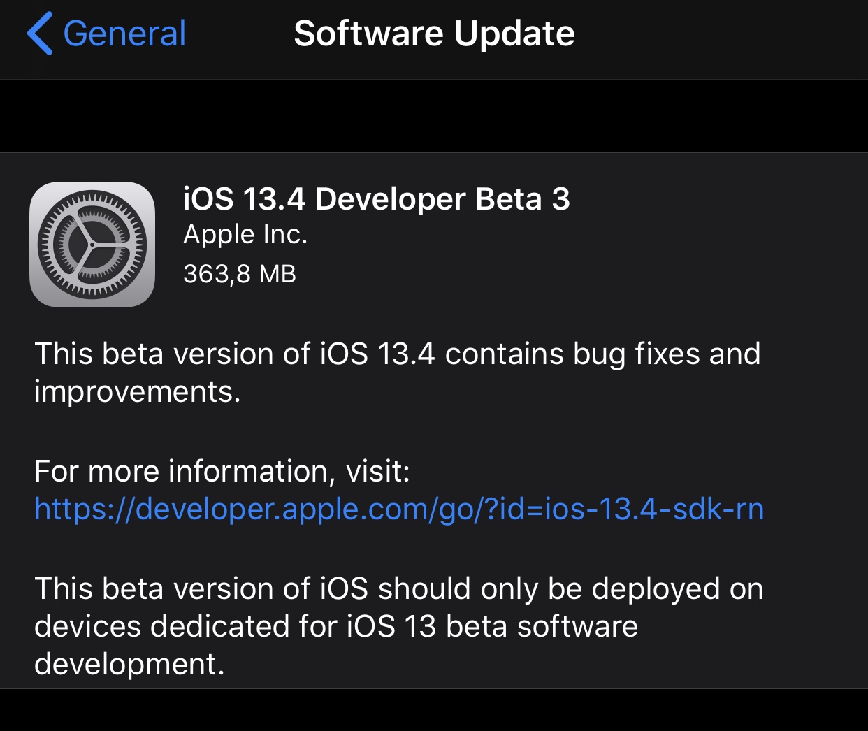
Task: Tap the 'devices dedicated for iOS 13 beta' line
Action: click(336, 626)
